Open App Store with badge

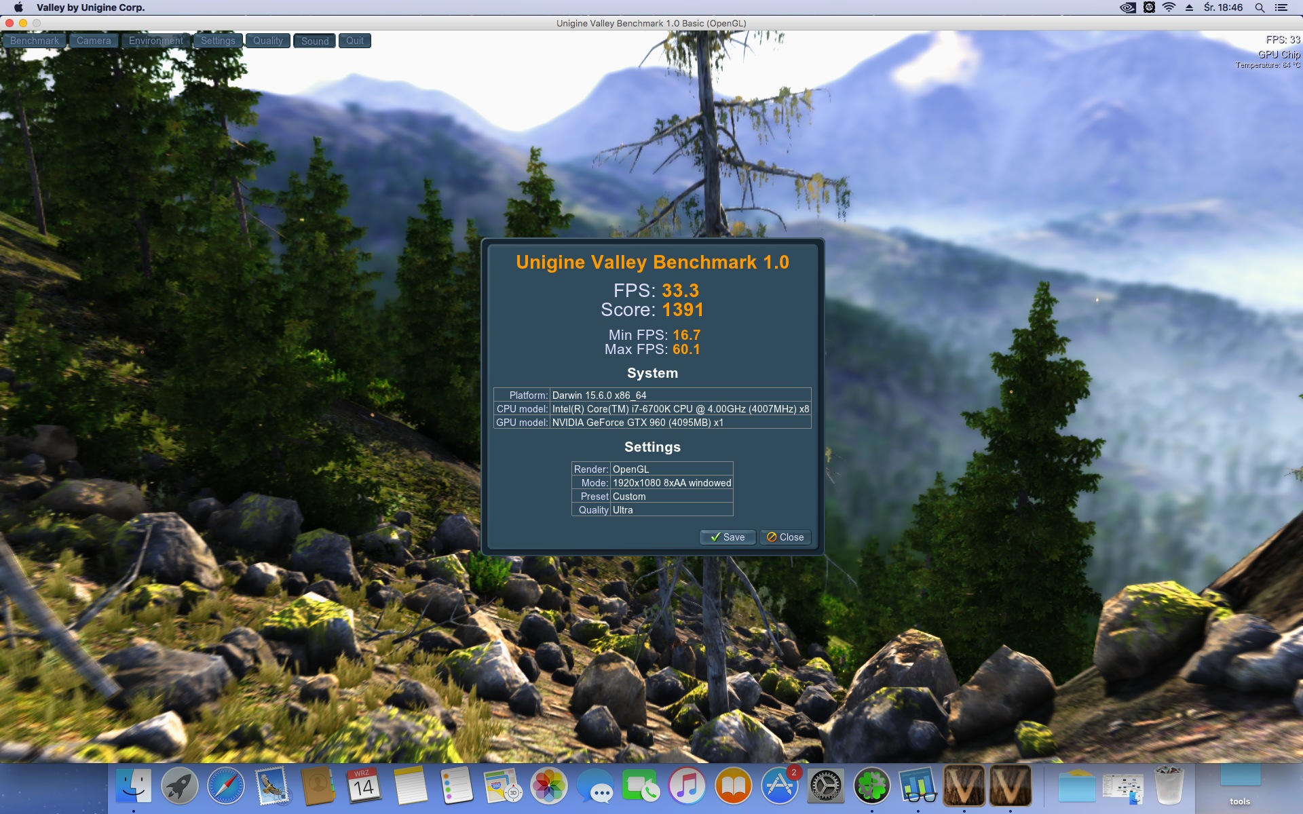[780, 786]
